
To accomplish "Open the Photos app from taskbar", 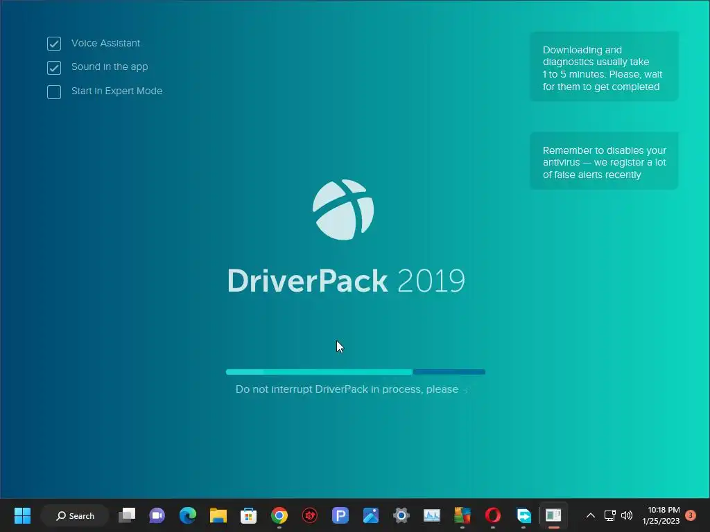I will [371, 515].
